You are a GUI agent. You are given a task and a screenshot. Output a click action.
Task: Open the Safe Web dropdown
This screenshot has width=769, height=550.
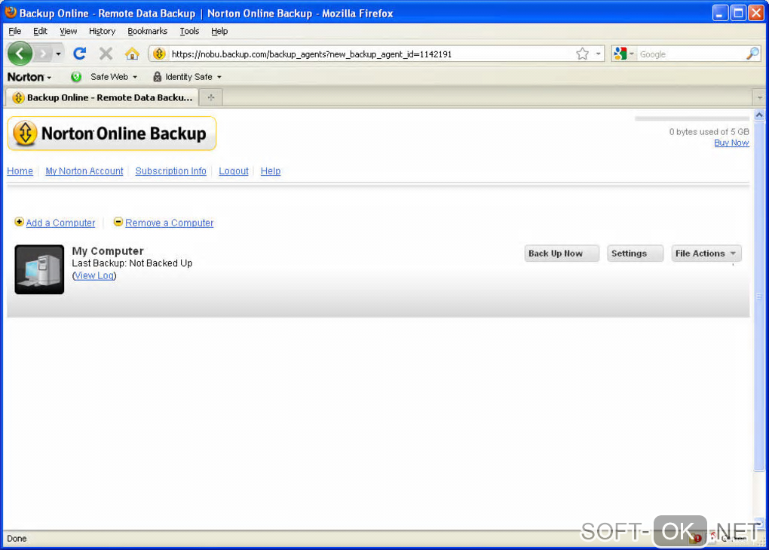[114, 77]
